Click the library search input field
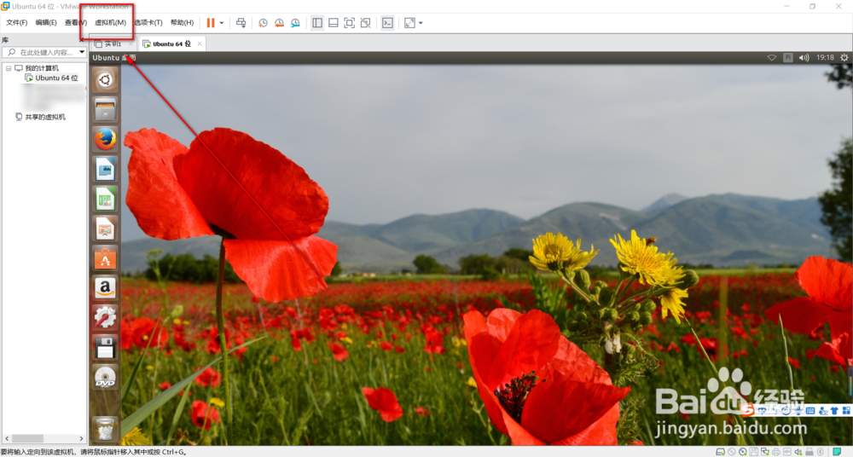 (x=41, y=52)
